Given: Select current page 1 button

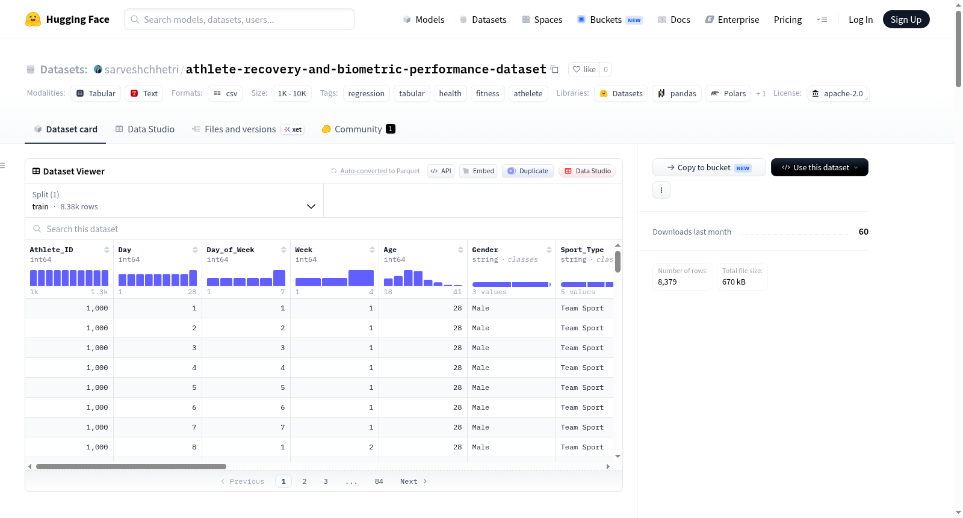Looking at the screenshot, I should (283, 481).
